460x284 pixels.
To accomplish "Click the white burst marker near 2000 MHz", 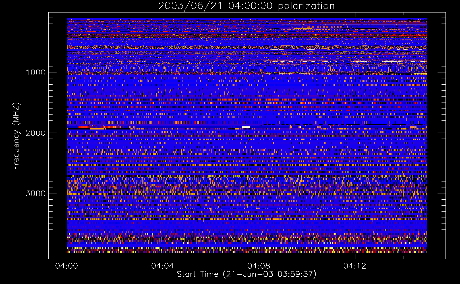I will coord(246,127).
